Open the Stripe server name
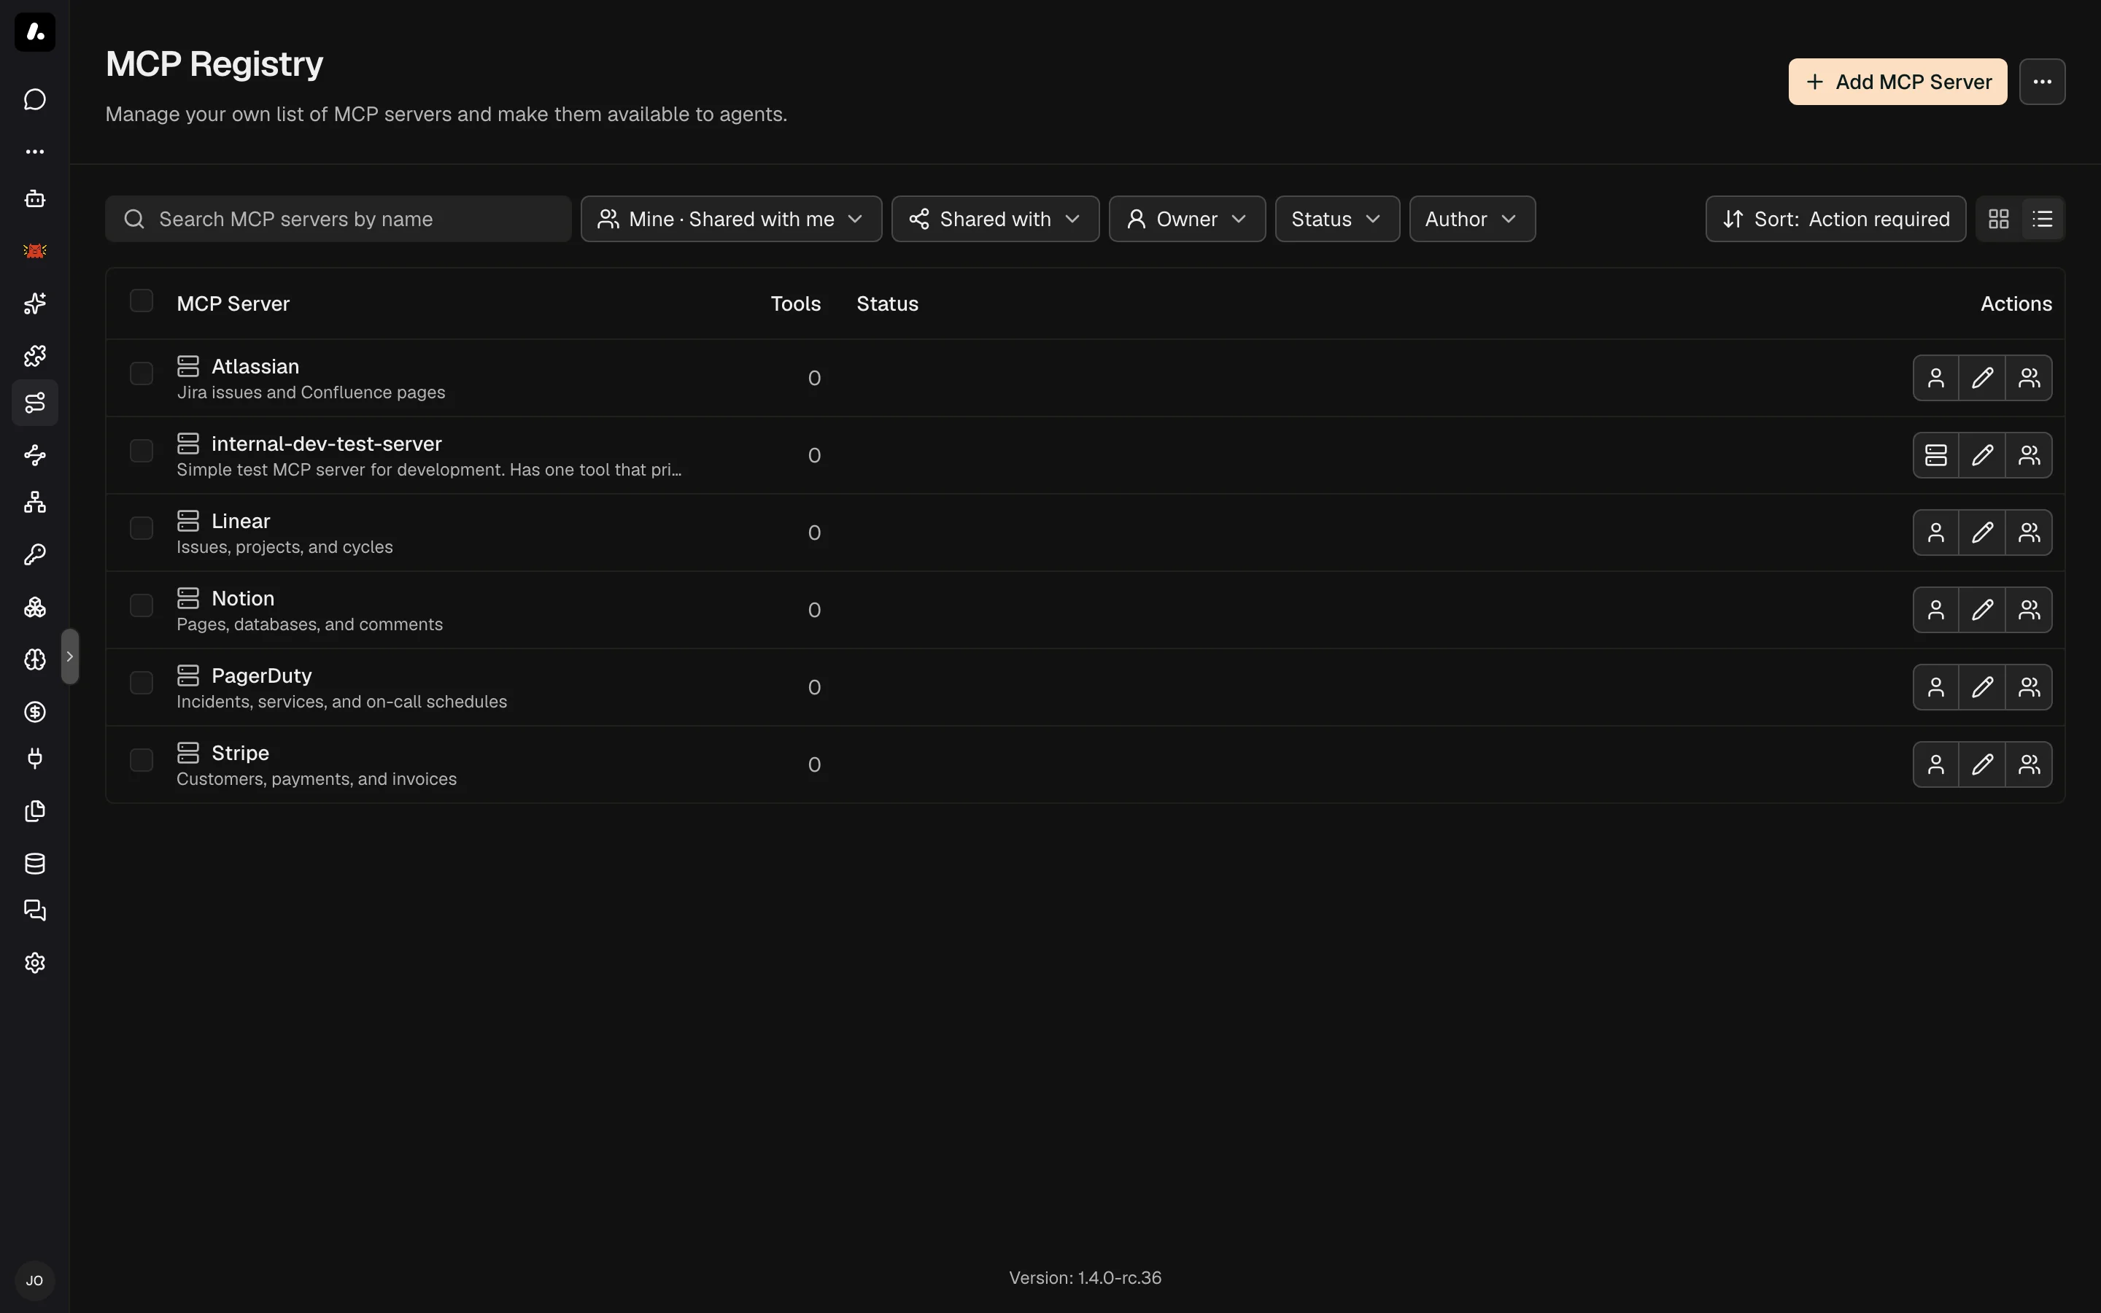This screenshot has width=2101, height=1313. 241,753
